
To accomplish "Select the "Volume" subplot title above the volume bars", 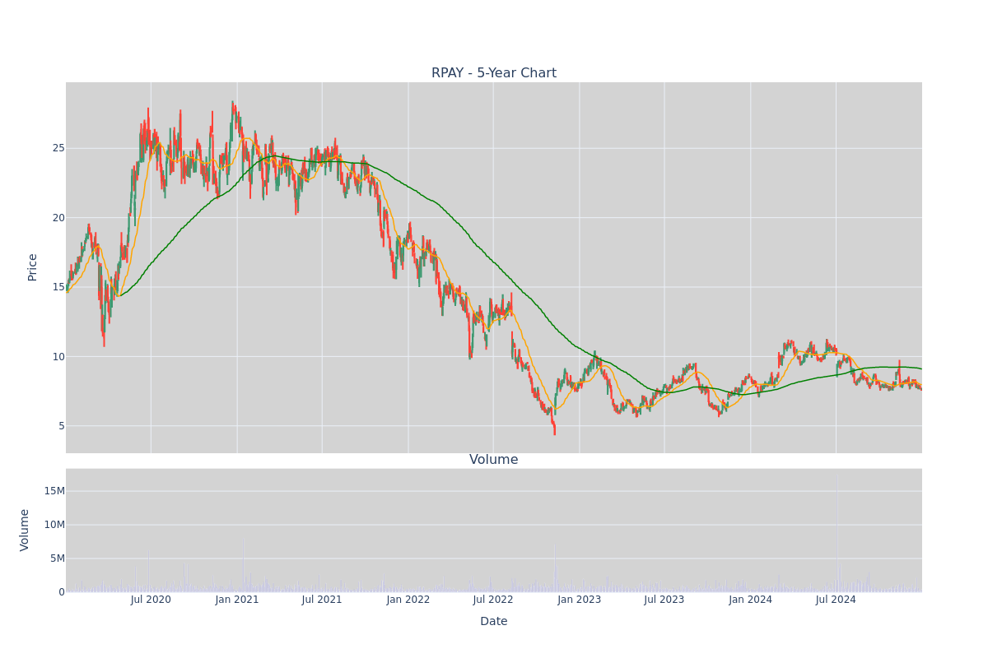I will click(494, 460).
